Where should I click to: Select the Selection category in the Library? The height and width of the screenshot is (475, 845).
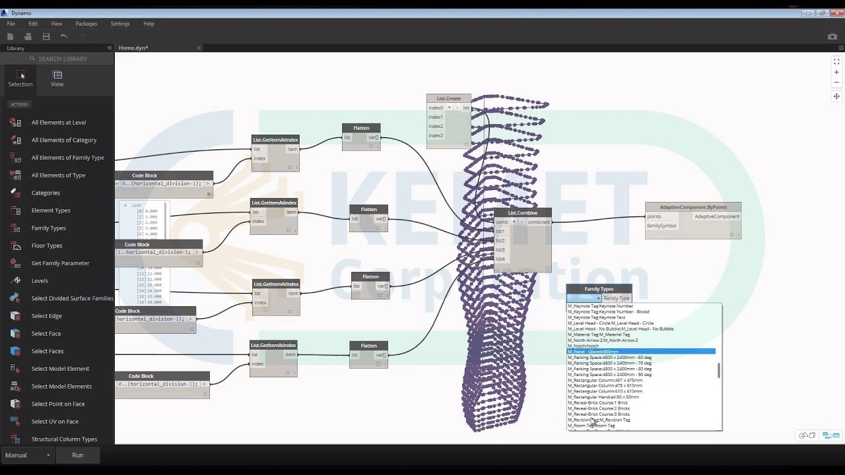click(20, 79)
